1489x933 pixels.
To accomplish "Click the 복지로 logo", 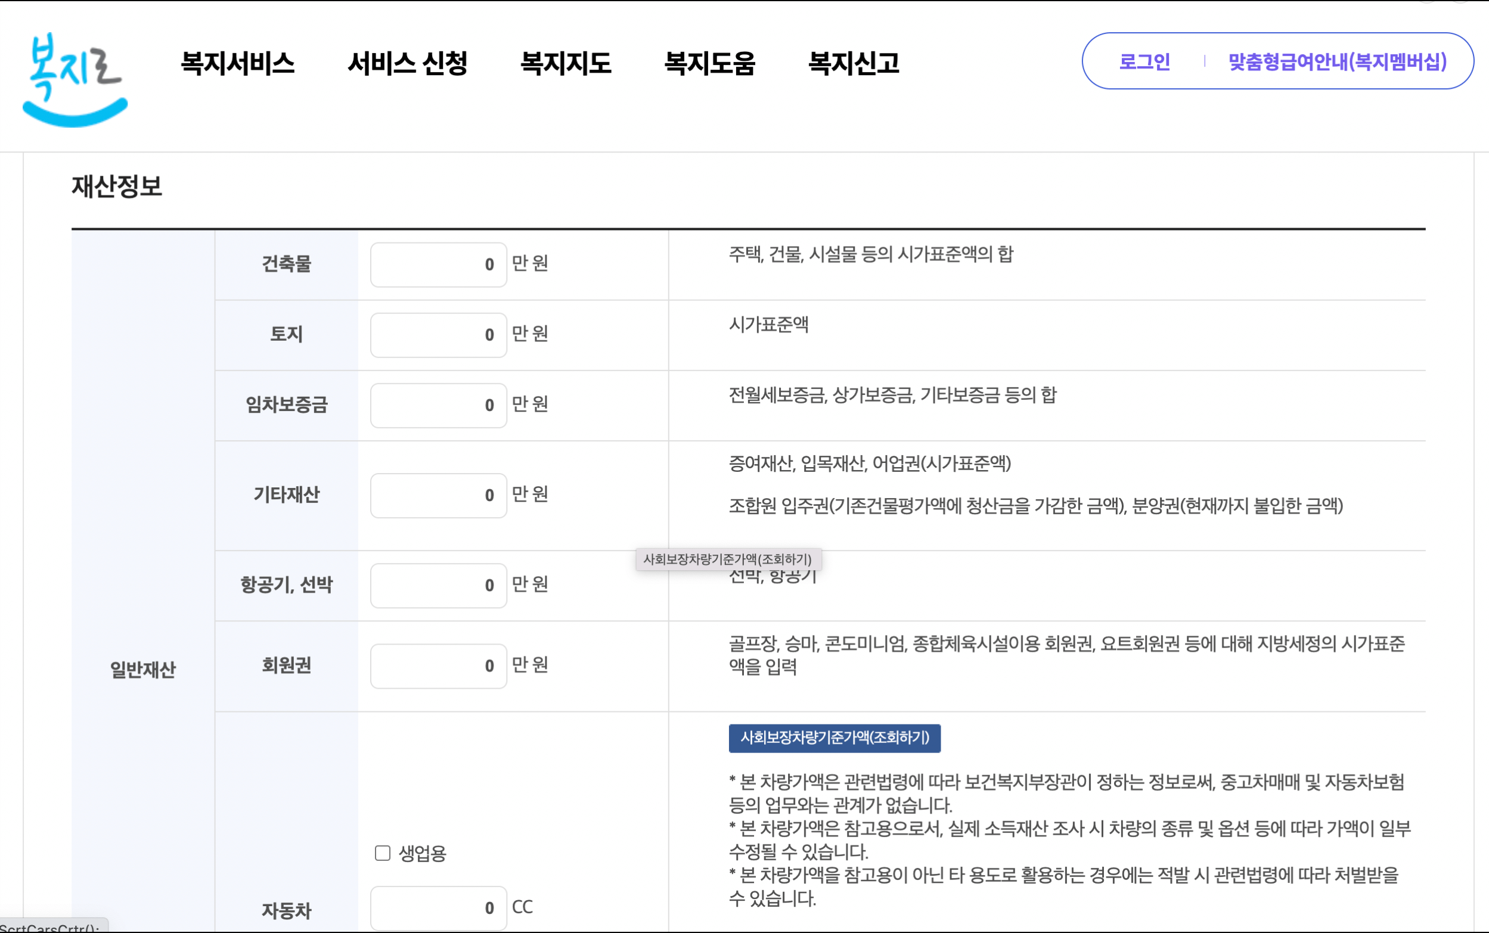I will (x=75, y=79).
